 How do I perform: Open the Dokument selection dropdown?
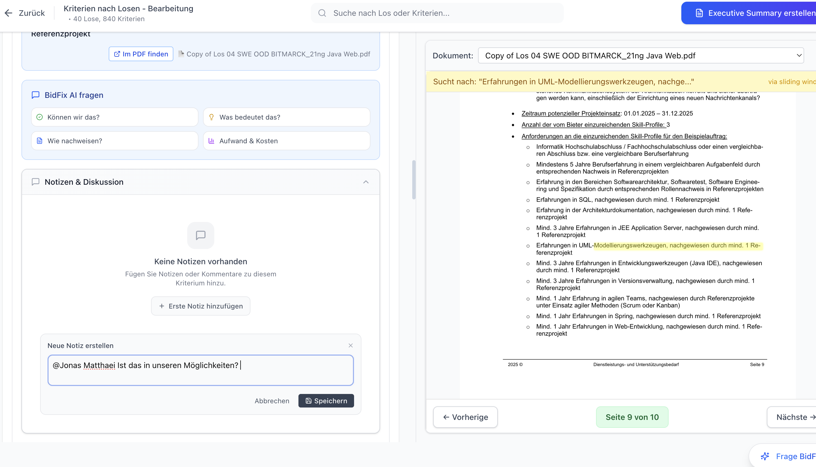coord(641,56)
